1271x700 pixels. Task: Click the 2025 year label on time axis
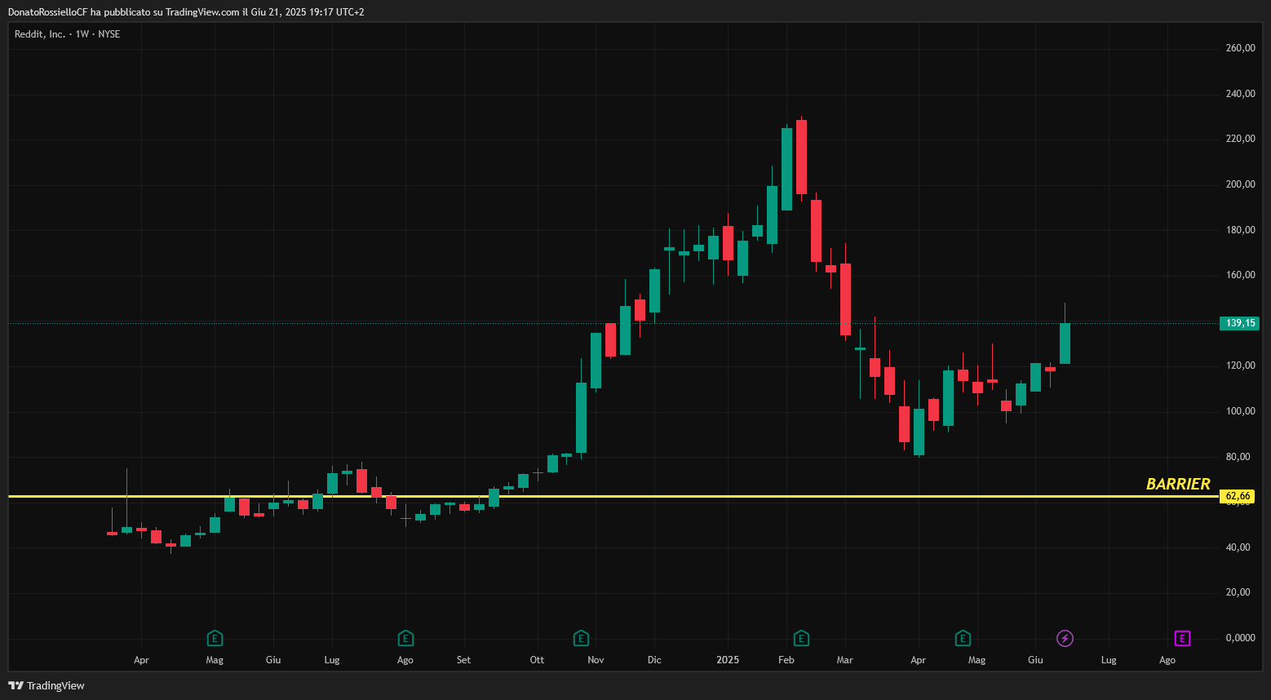728,660
